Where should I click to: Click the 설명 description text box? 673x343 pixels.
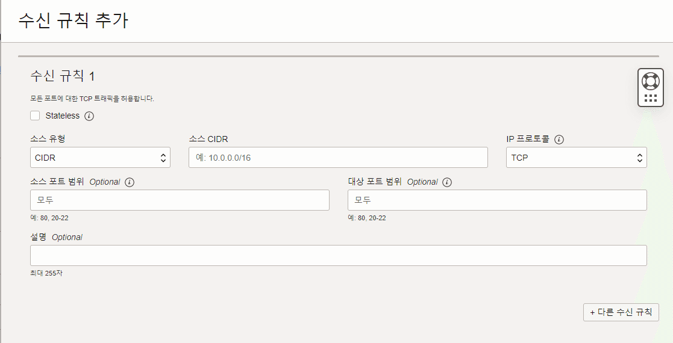pyautogui.click(x=338, y=255)
